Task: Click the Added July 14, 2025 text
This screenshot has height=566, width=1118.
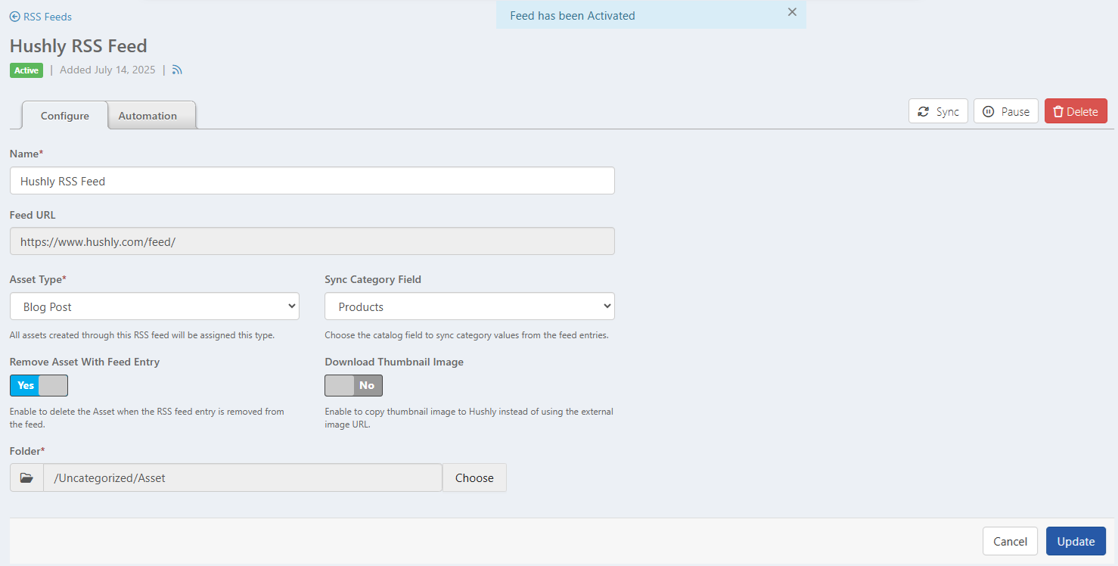Action: [x=107, y=70]
